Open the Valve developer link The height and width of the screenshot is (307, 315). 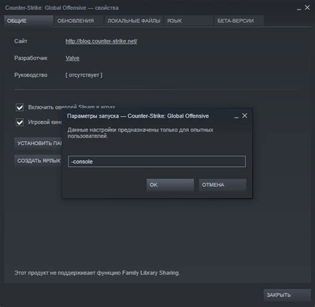pos(72,58)
